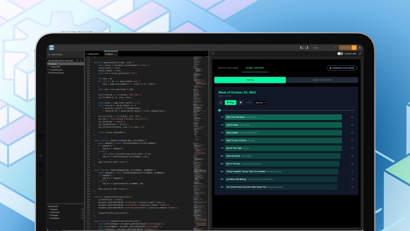The height and width of the screenshot is (231, 410).
Task: Open manifest.json in the file tree
Action: (66, 70)
